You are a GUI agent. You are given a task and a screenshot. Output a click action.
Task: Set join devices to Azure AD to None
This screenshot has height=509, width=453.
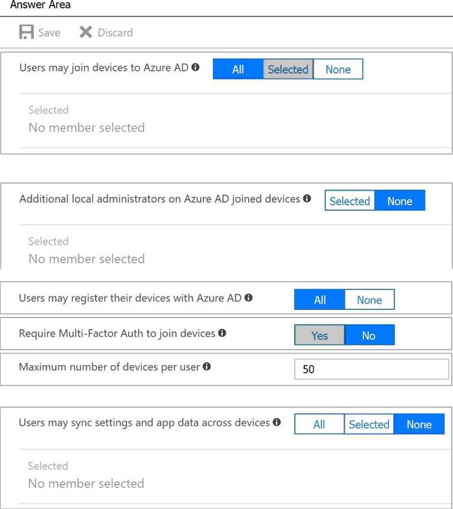pyautogui.click(x=338, y=69)
